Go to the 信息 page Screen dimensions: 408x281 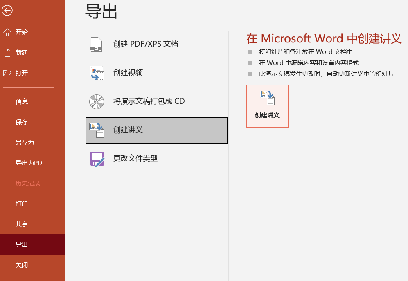[32, 102]
